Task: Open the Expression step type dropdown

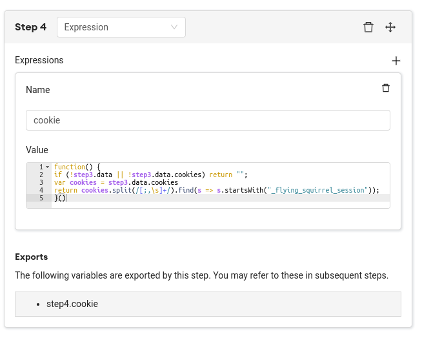Action: [x=121, y=27]
